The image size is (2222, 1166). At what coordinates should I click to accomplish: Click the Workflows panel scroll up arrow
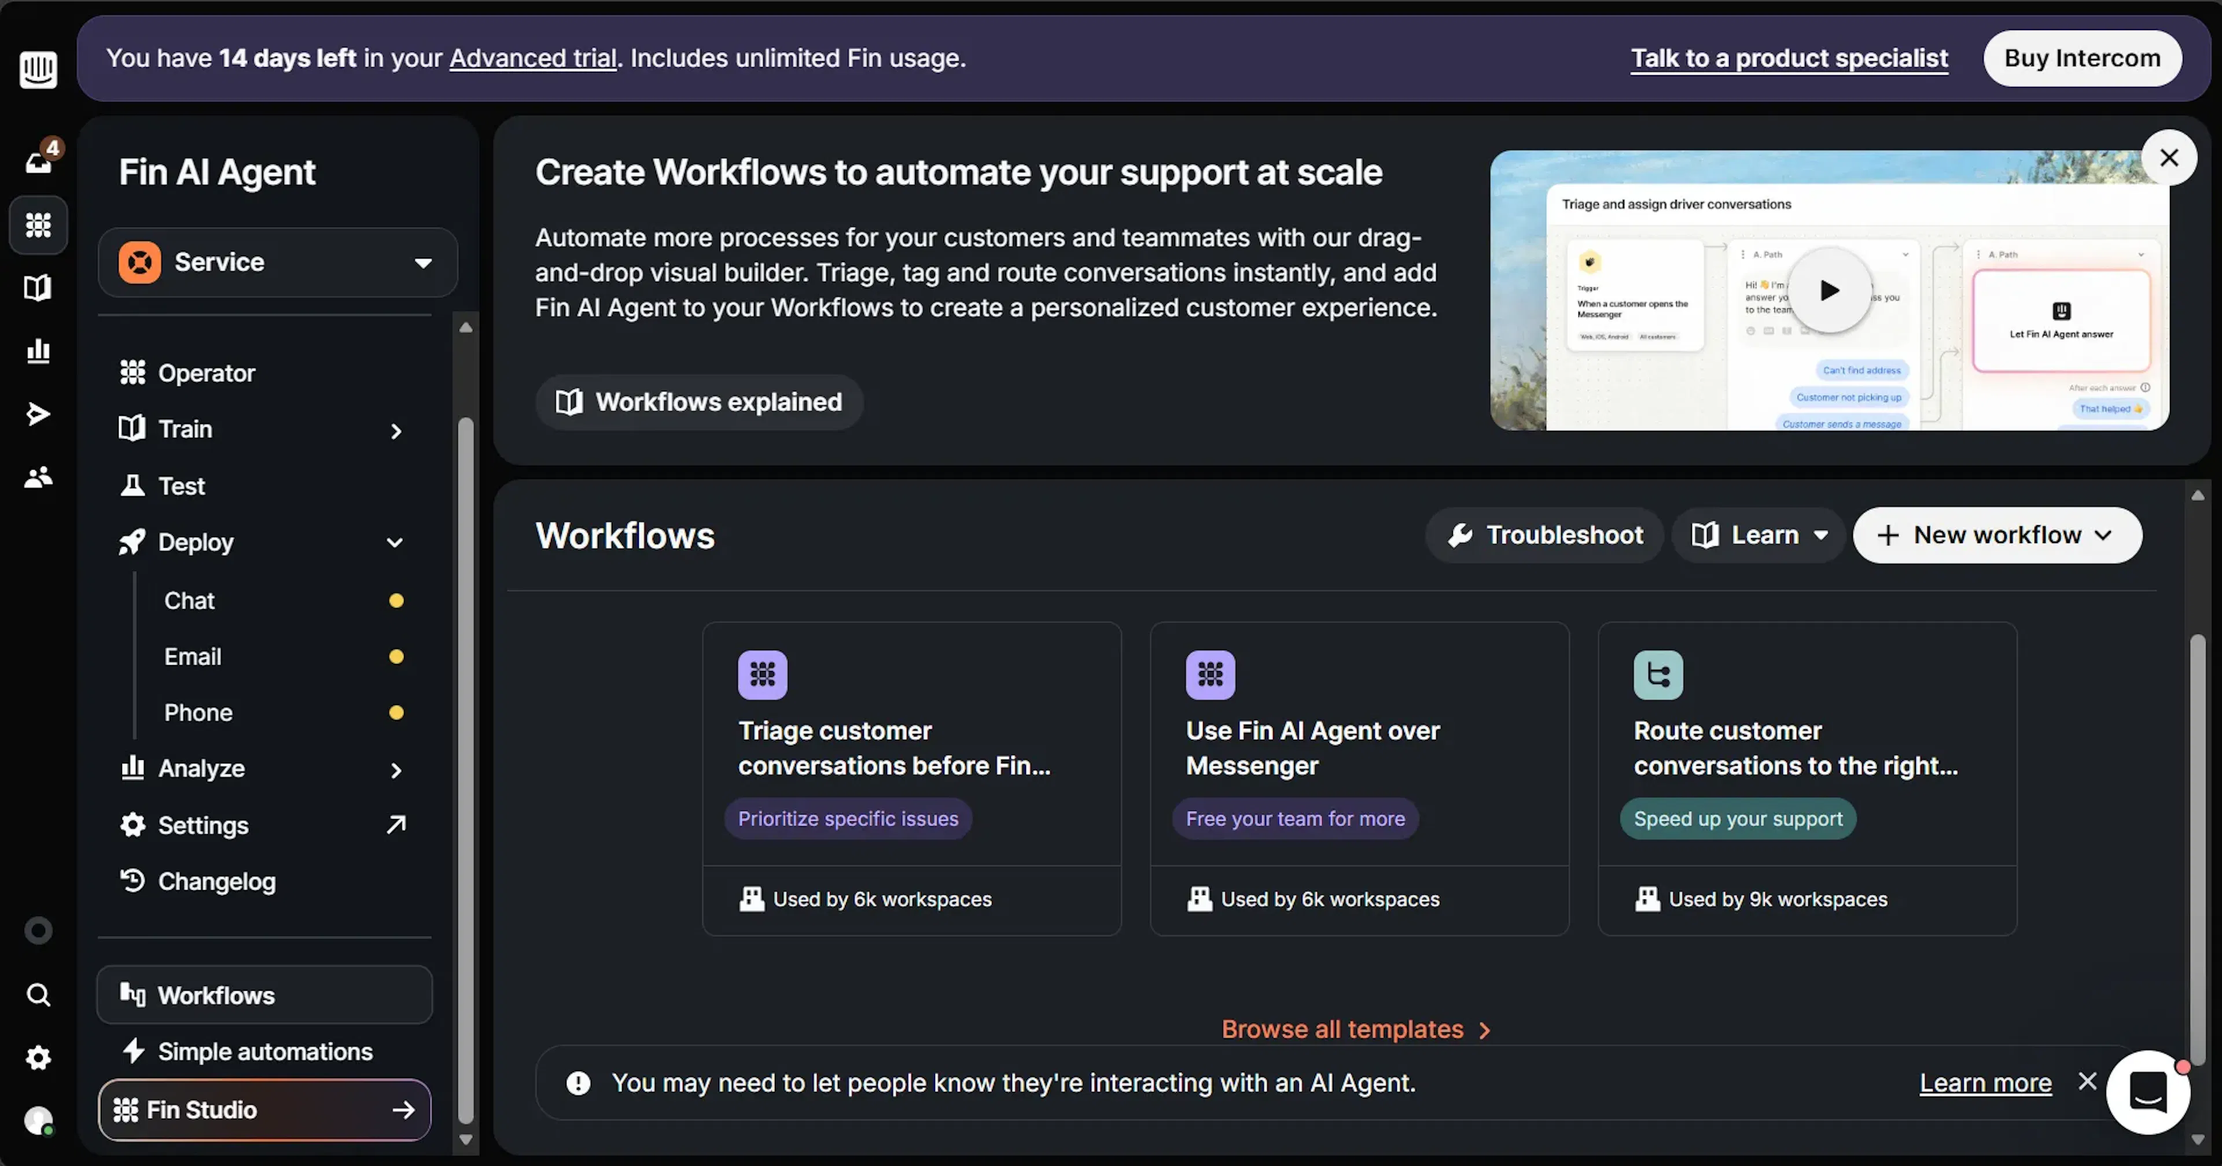pyautogui.click(x=2197, y=495)
